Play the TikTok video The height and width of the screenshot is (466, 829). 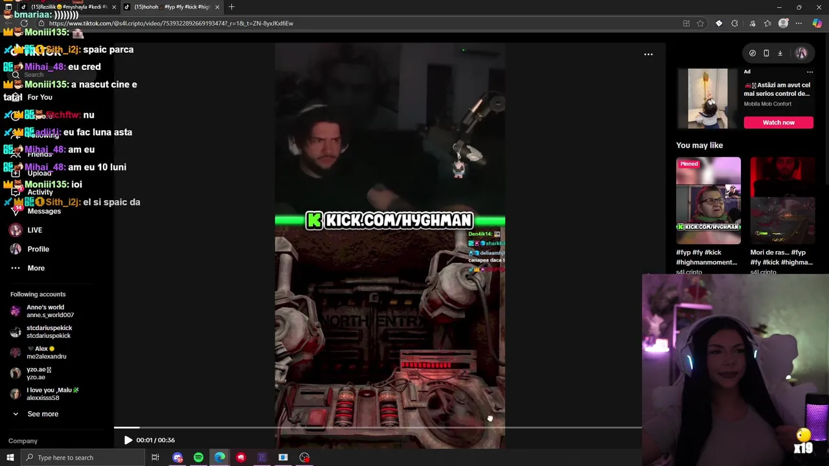(x=128, y=440)
